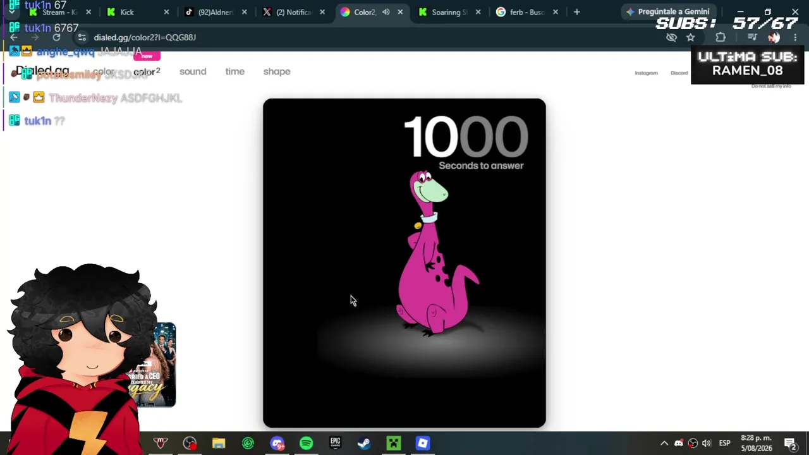
Task: Open Minecraft from the taskbar
Action: pyautogui.click(x=393, y=444)
